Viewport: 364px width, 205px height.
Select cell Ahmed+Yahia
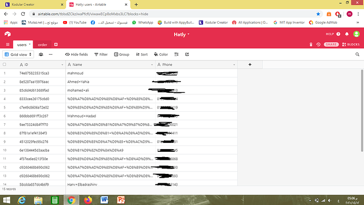(110, 82)
